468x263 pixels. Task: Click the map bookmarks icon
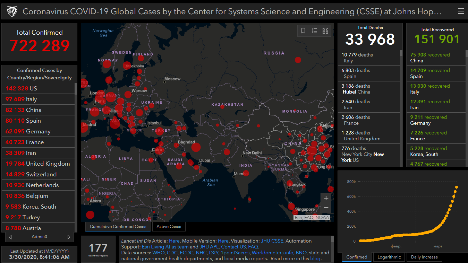click(x=303, y=31)
